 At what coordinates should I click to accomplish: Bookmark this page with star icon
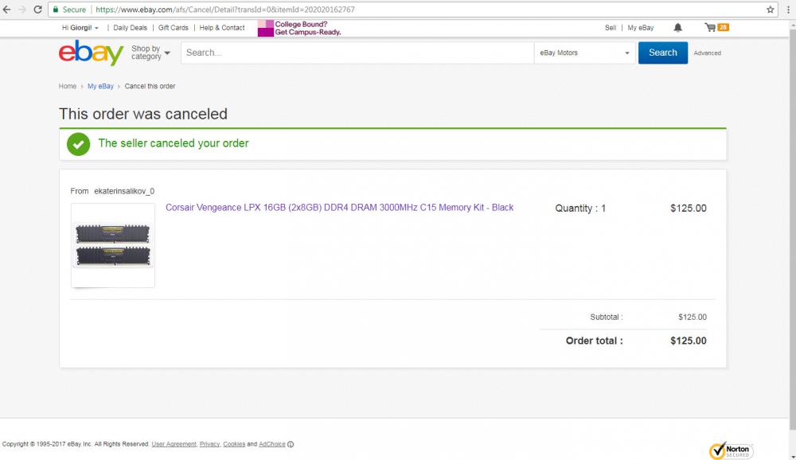771,10
